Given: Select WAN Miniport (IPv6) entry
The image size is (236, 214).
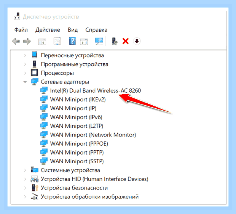Looking at the screenshot, I should (76, 117).
